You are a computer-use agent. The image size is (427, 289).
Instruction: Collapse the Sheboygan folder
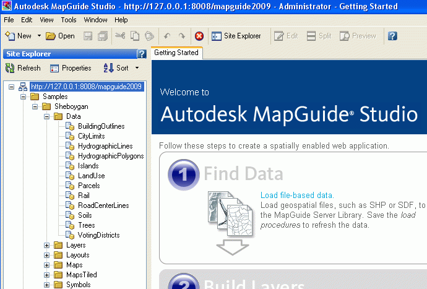[35, 106]
